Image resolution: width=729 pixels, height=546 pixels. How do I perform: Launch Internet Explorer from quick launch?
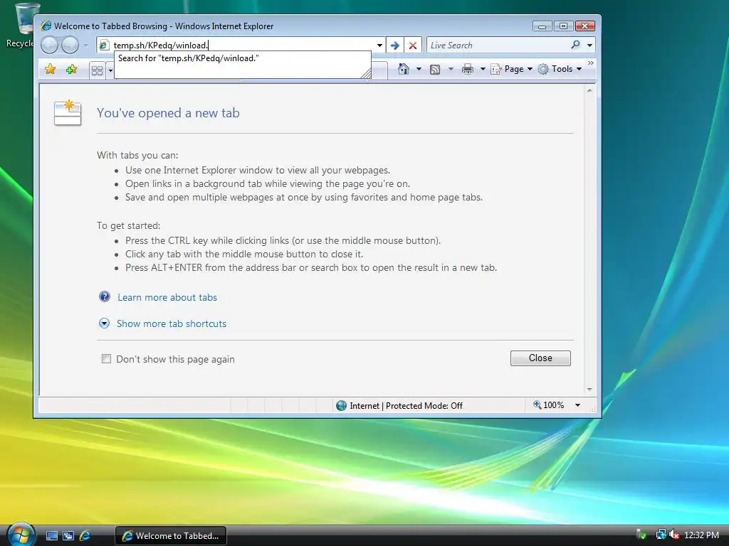pos(85,536)
